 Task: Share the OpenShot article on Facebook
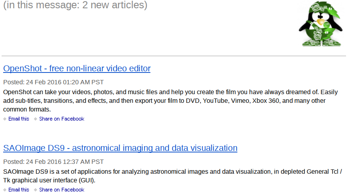[x=62, y=119]
